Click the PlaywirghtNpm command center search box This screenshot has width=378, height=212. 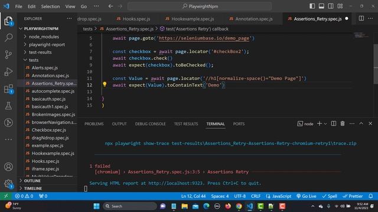[x=200, y=6]
